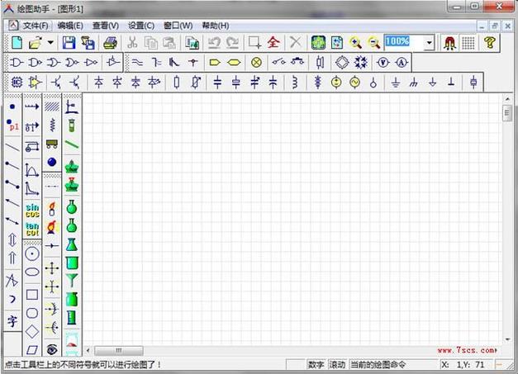This screenshot has height=374, width=518.
Task: Select the voltmeter V symbol
Action: coord(383,62)
